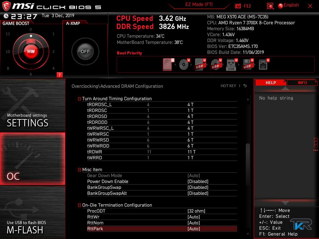Screen dimensions: 319x239
Task: Select the CD/DVD drive boot device icon
Action: pos(184,64)
